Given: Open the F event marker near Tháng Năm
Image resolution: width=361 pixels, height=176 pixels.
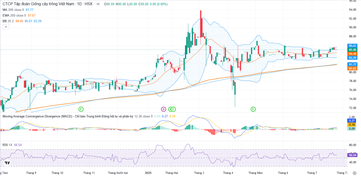Looking at the screenshot, I should (x=253, y=109).
